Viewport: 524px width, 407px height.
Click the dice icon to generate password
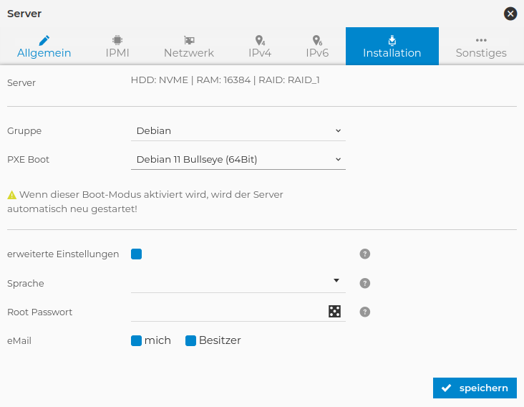tap(334, 311)
